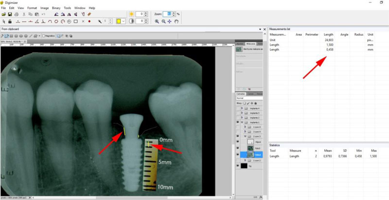The width and height of the screenshot is (389, 200).
Task: Select the X marker tool
Action: (x=83, y=21)
